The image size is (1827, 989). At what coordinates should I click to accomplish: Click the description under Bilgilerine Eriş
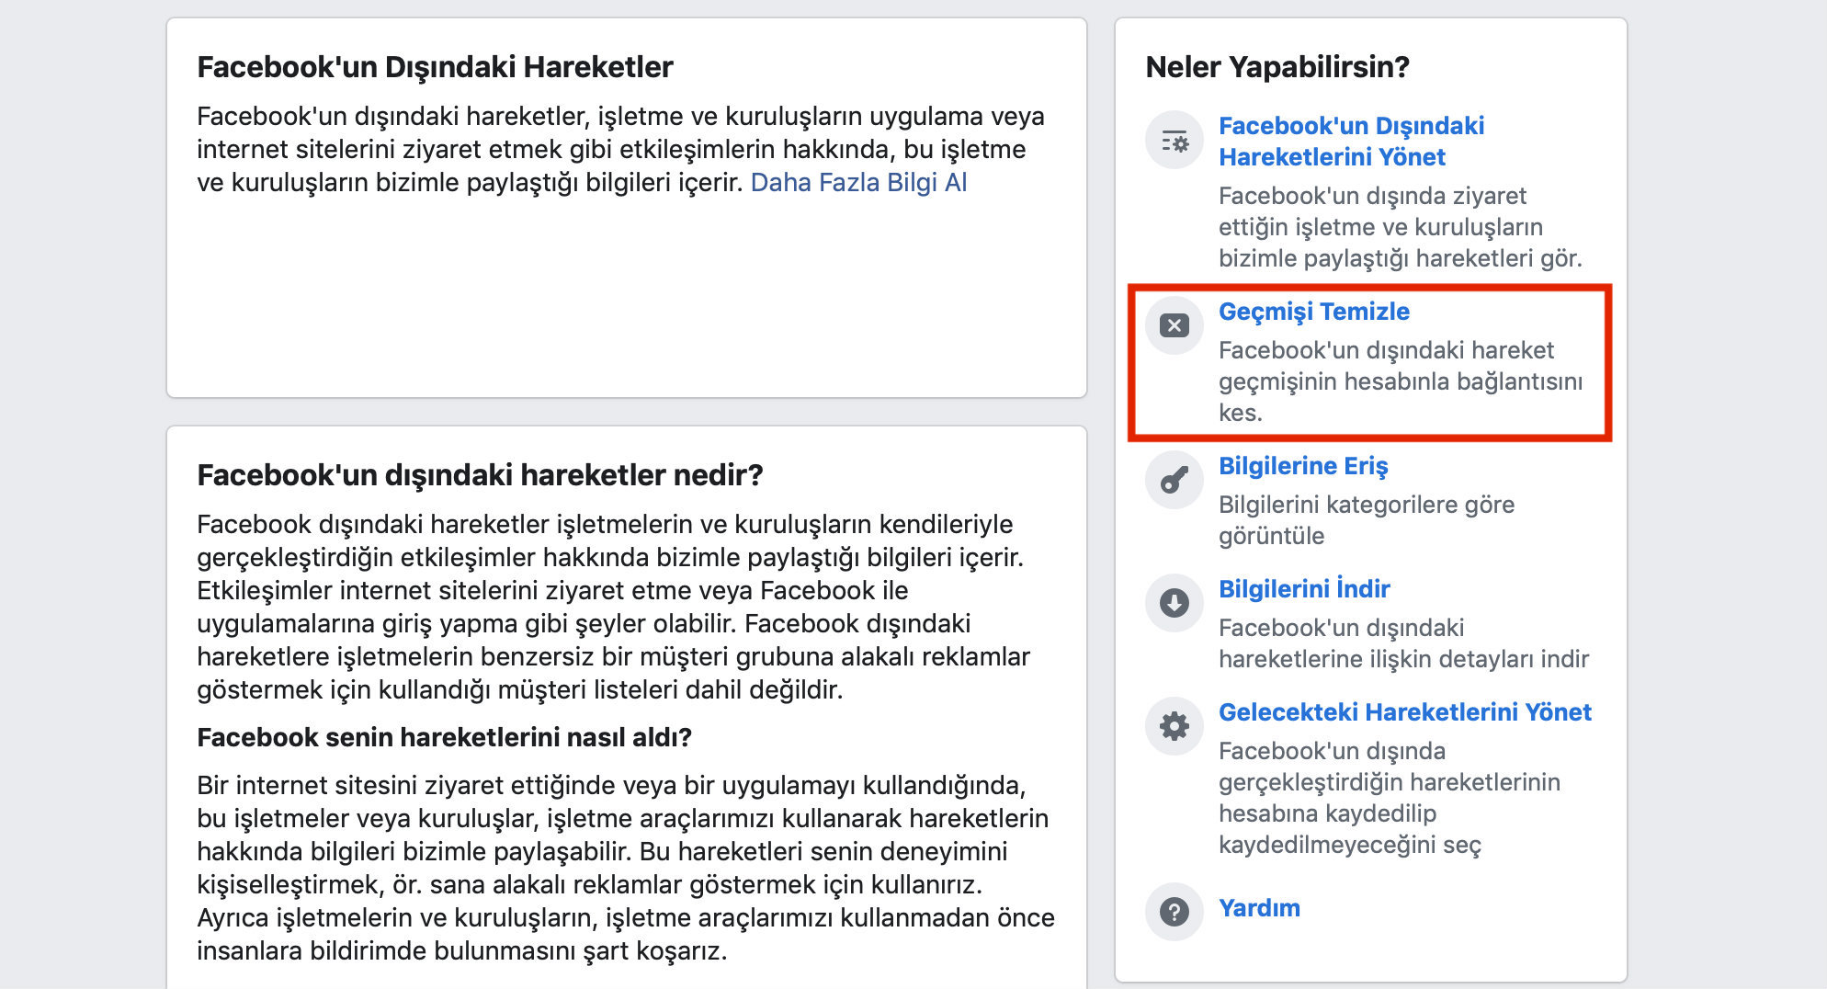click(x=1367, y=520)
